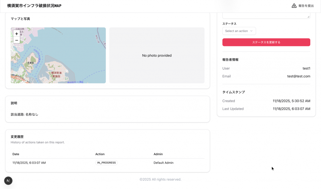The height and width of the screenshot is (189, 321).
Task: Click the warning triangle icon in header
Action: tap(294, 6)
